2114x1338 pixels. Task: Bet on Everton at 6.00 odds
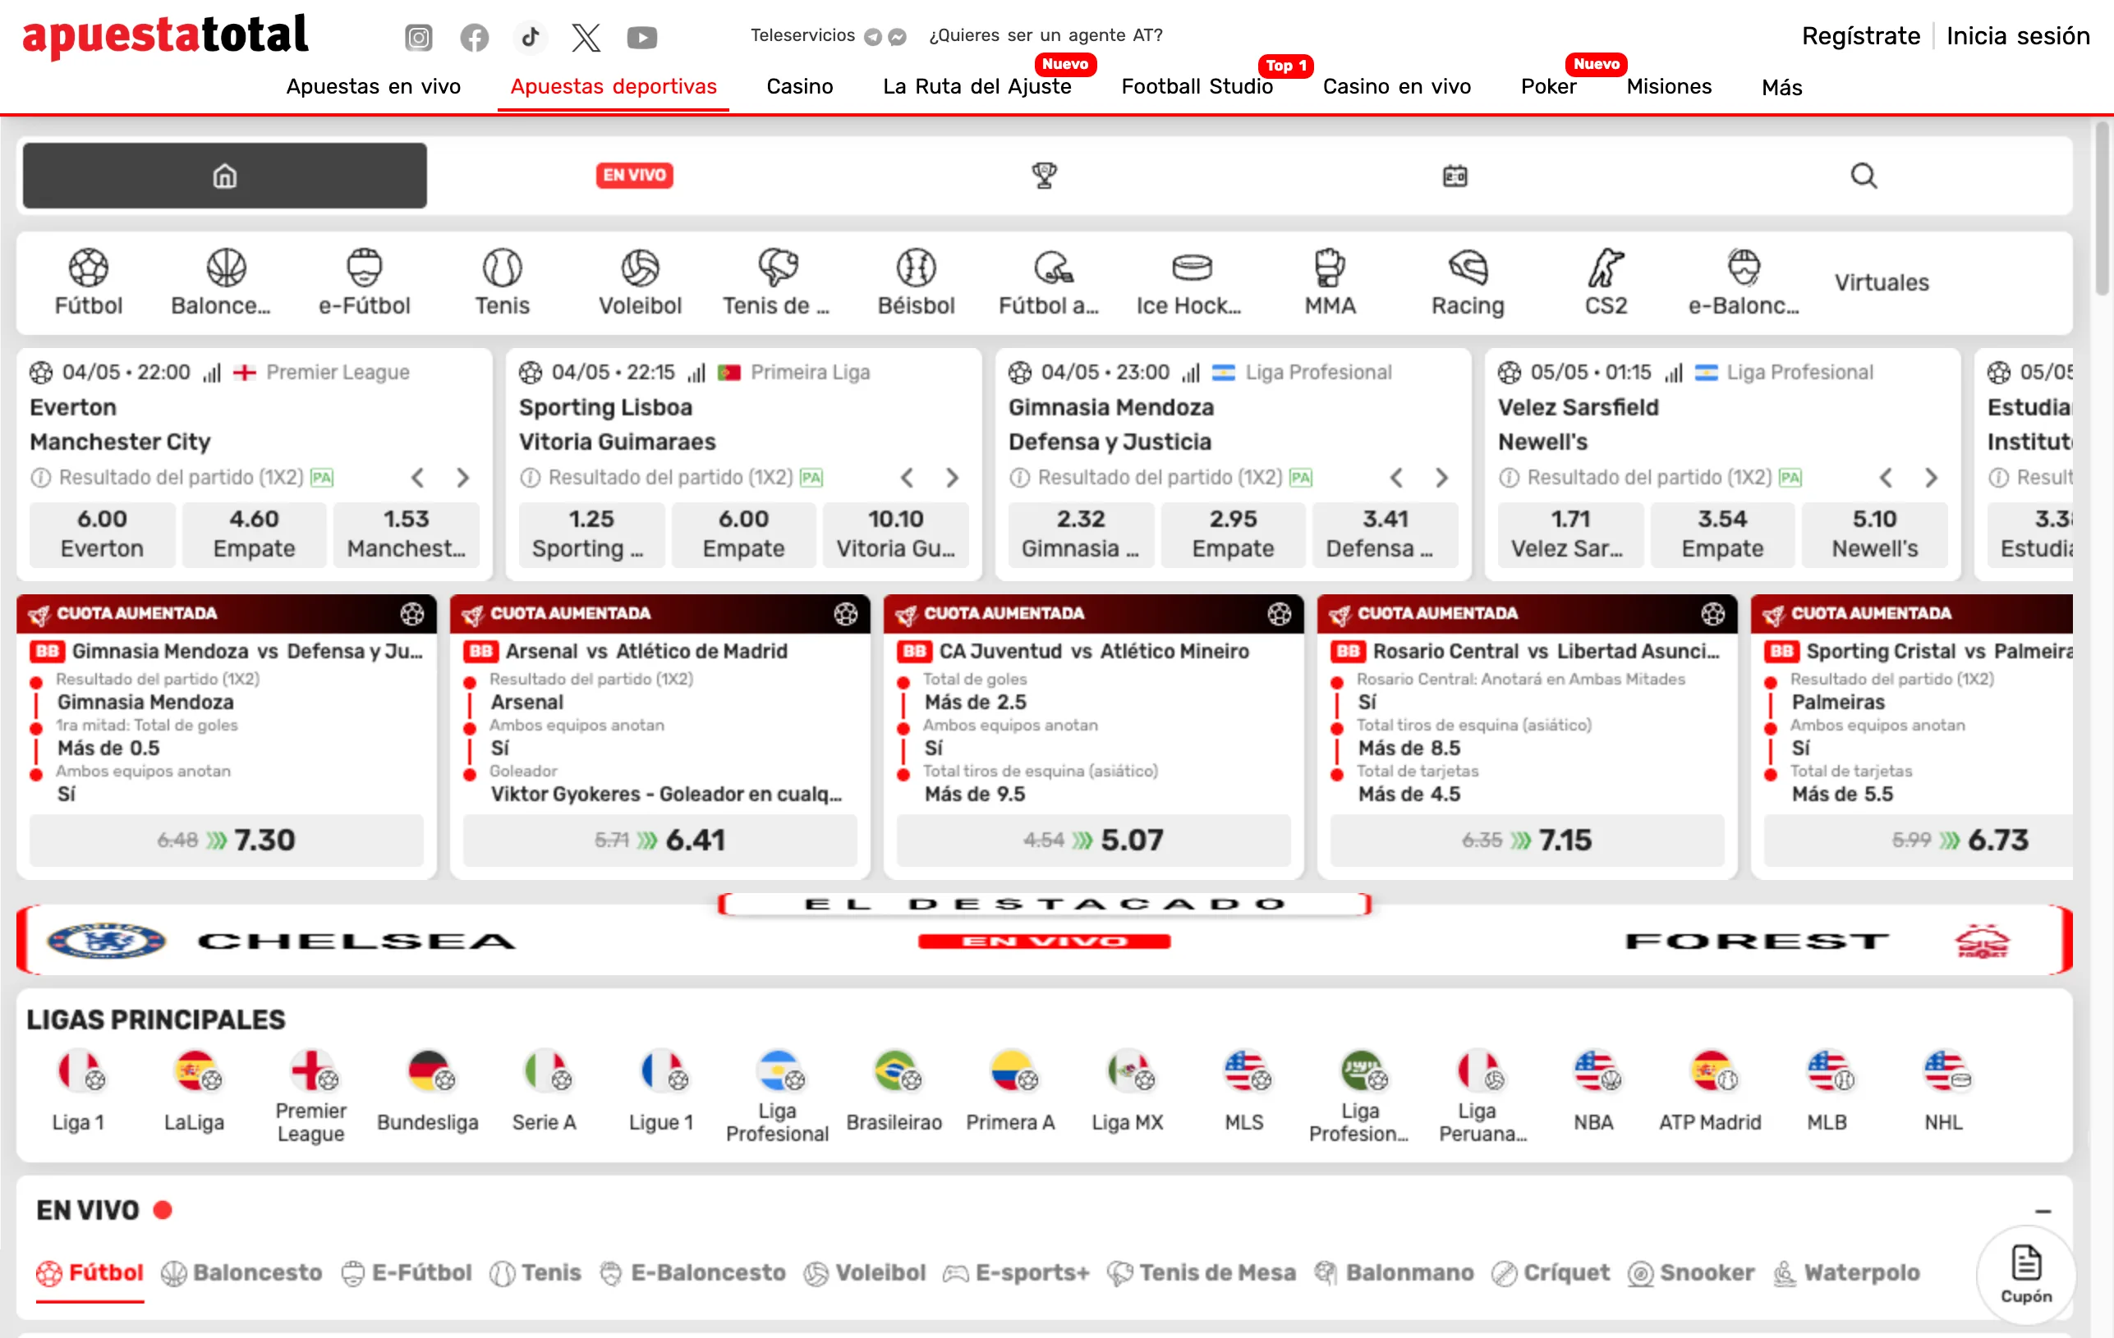coord(102,534)
